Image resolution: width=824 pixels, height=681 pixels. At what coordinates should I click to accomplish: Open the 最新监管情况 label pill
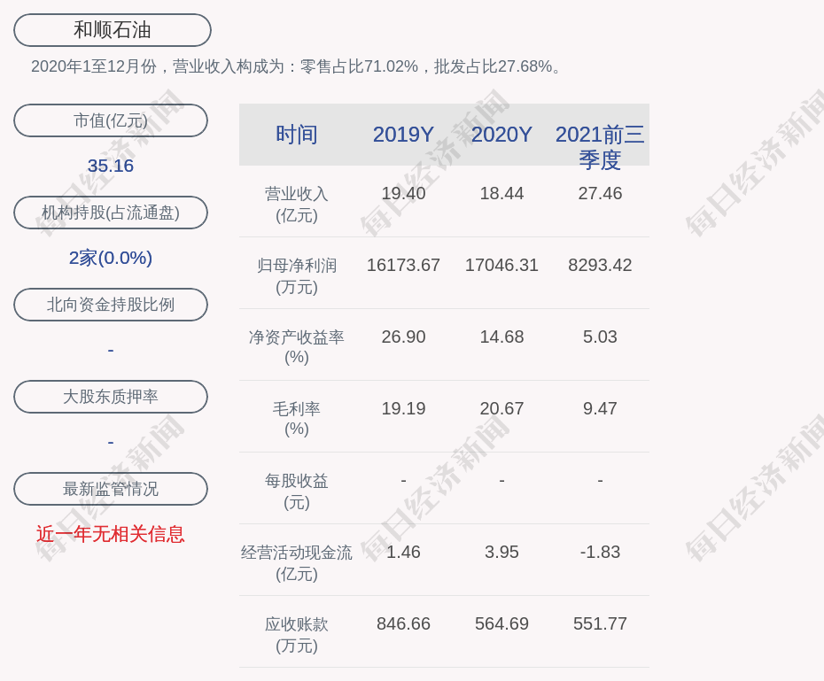111,489
